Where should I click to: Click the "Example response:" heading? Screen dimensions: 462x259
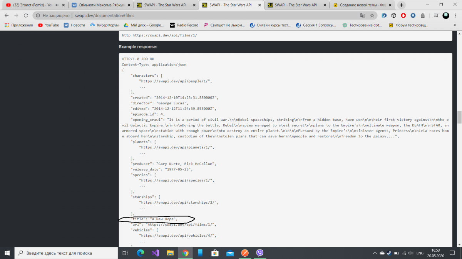tap(138, 47)
